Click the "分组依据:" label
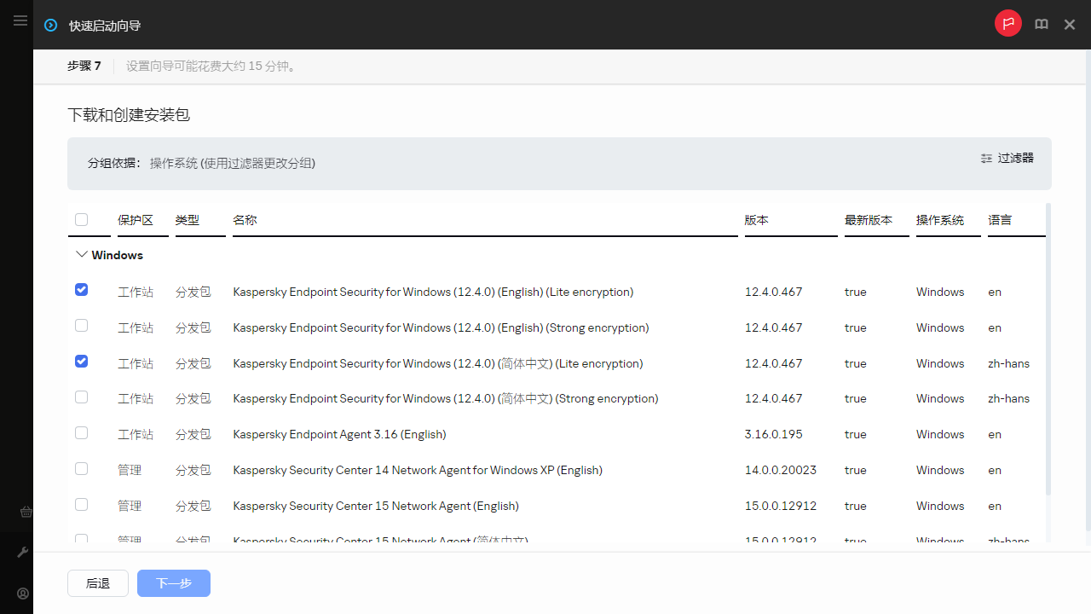The width and height of the screenshot is (1091, 614). (115, 163)
